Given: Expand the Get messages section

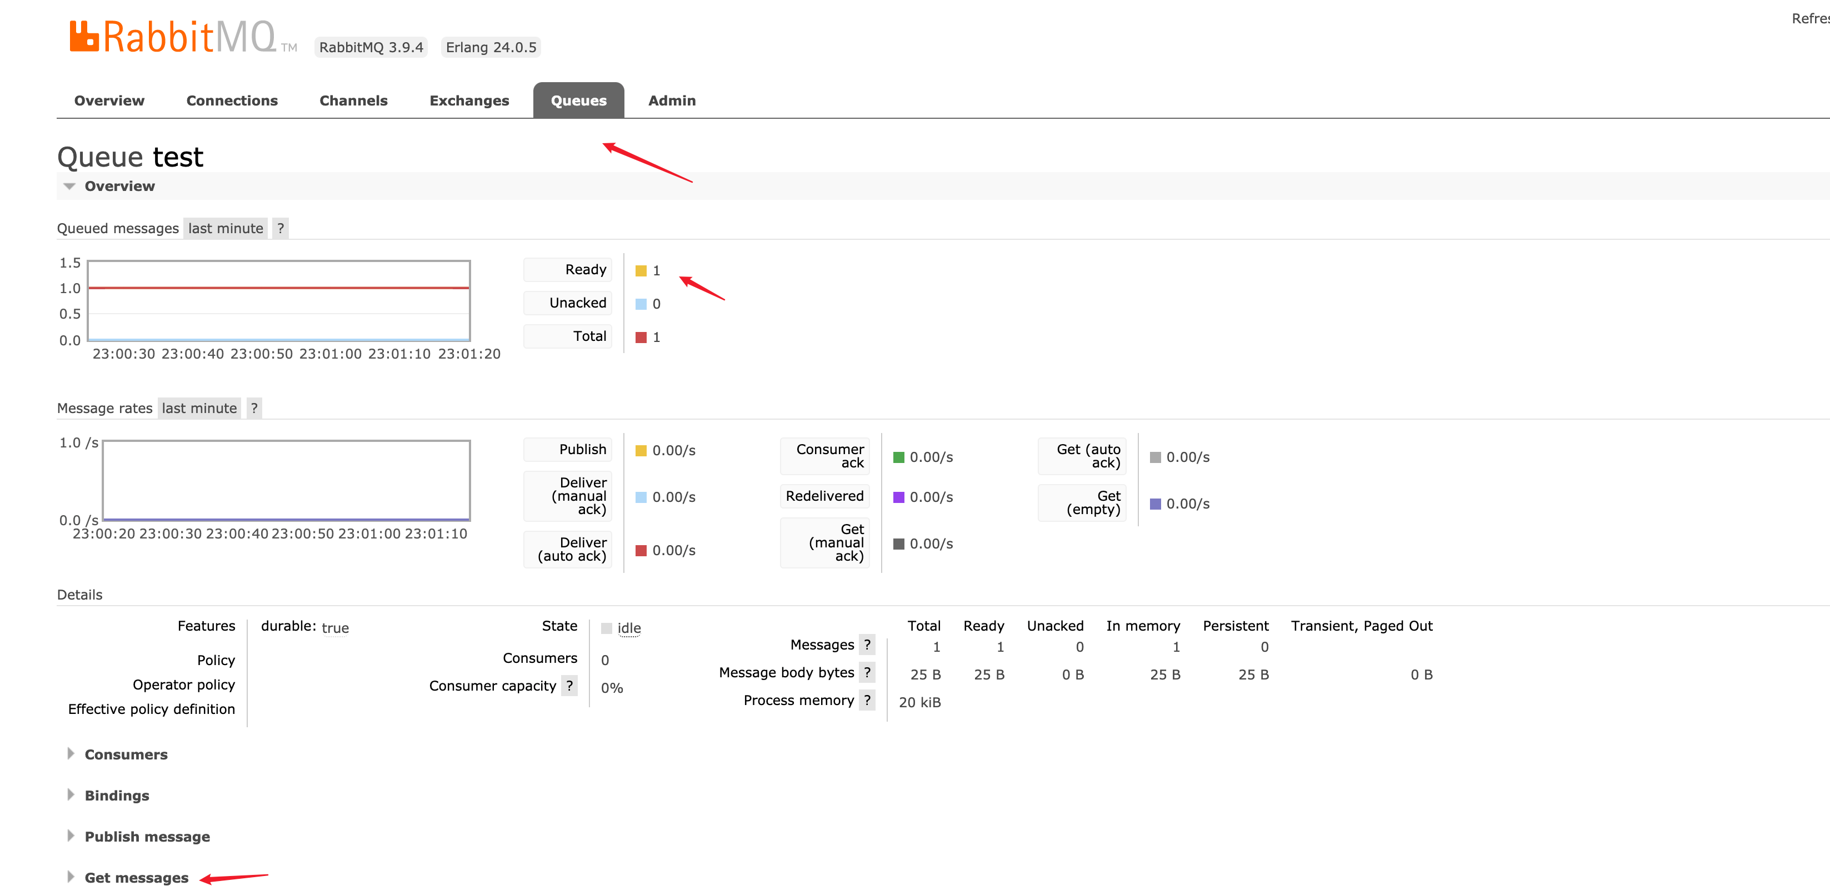Looking at the screenshot, I should 137,878.
